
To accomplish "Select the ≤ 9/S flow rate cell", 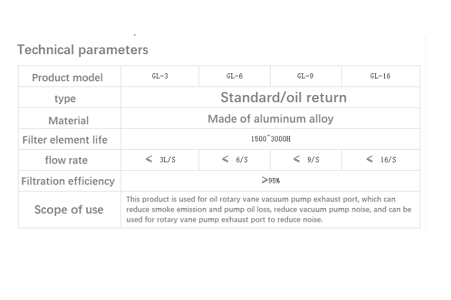I will (x=305, y=160).
